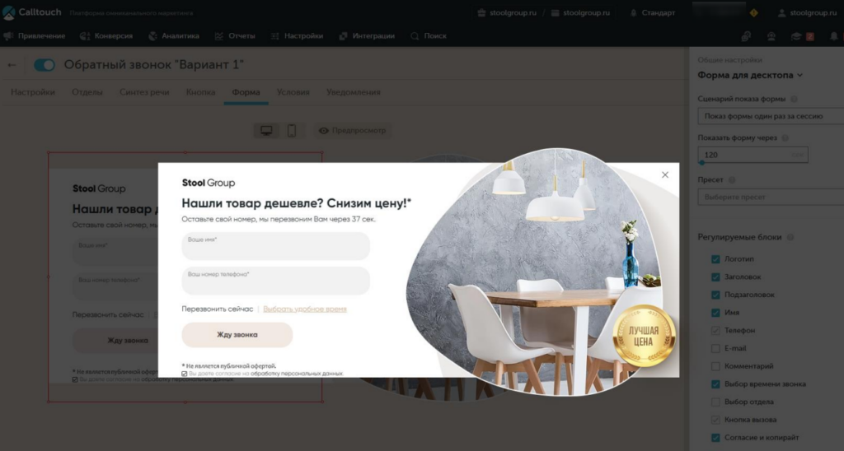Switch to mobile form view icon
The height and width of the screenshot is (451, 844).
point(292,131)
